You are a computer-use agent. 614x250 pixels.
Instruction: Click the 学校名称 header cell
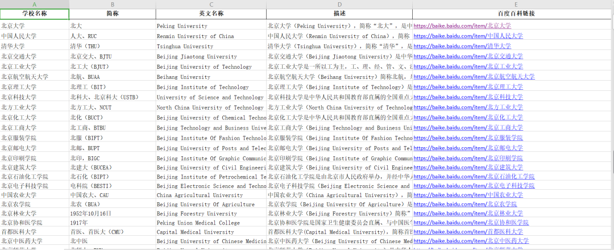35,14
